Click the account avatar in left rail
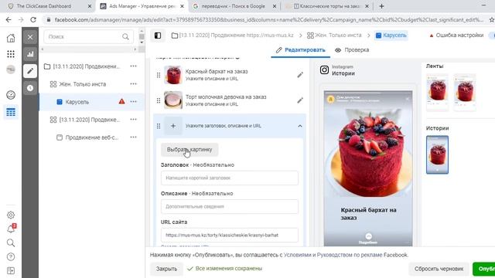The height and width of the screenshot is (278, 495). (11, 69)
